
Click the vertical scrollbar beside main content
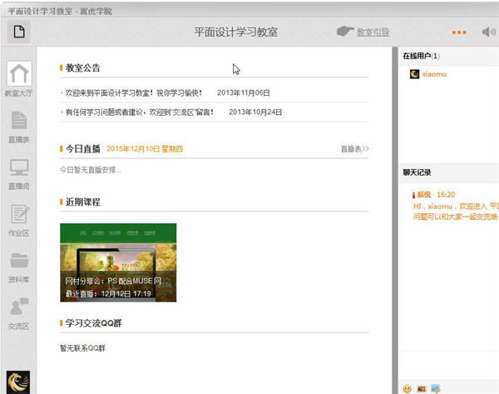pyautogui.click(x=395, y=220)
